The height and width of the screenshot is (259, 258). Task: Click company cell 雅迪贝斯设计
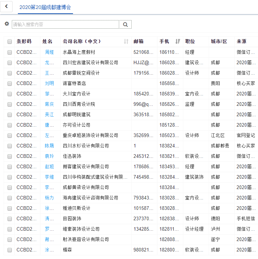click(x=77, y=208)
